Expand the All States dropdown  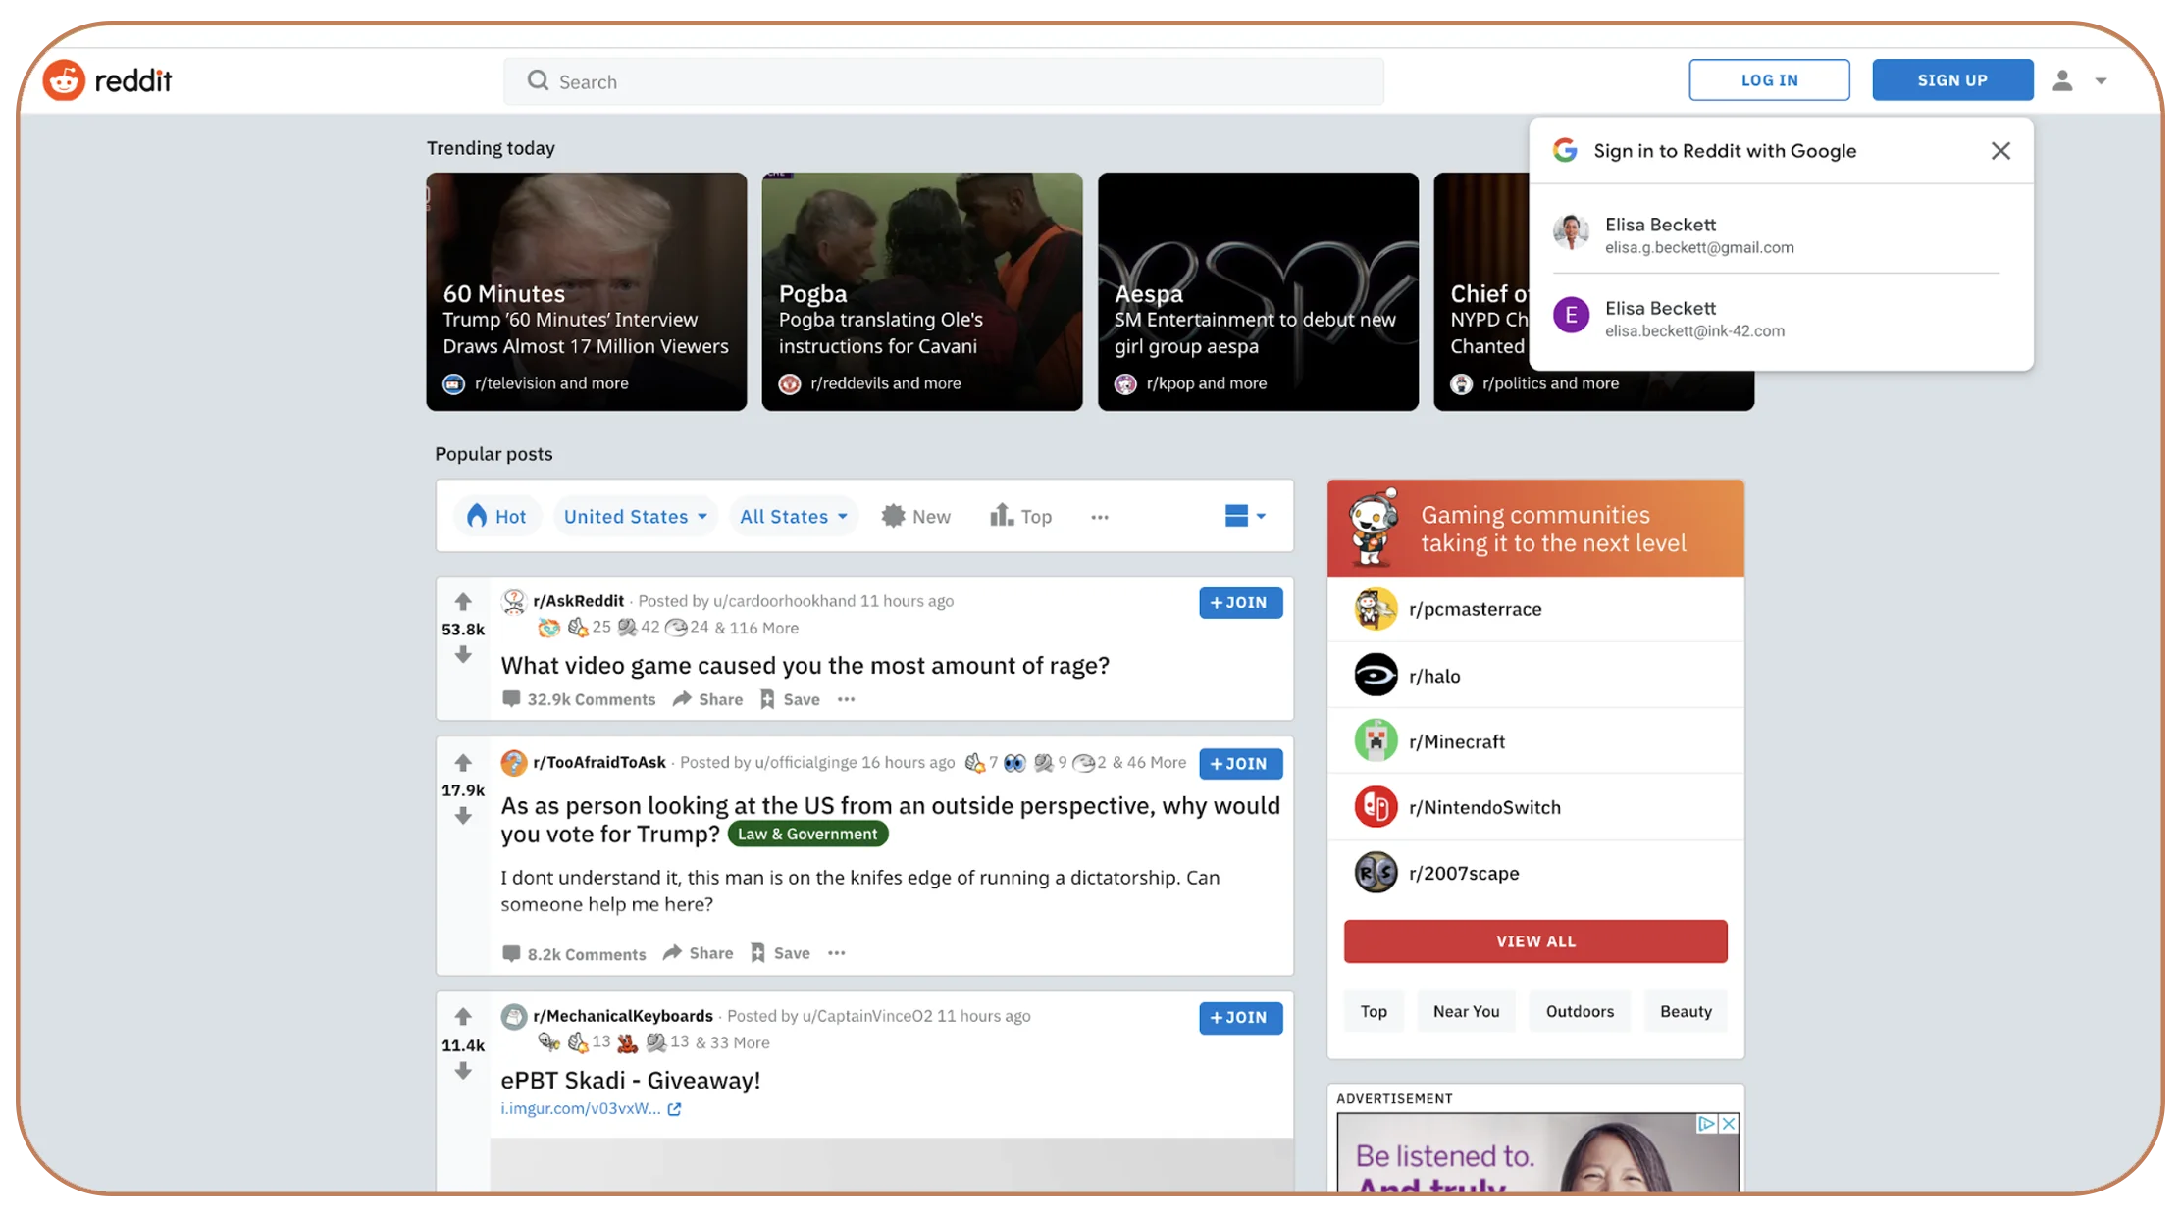point(794,516)
